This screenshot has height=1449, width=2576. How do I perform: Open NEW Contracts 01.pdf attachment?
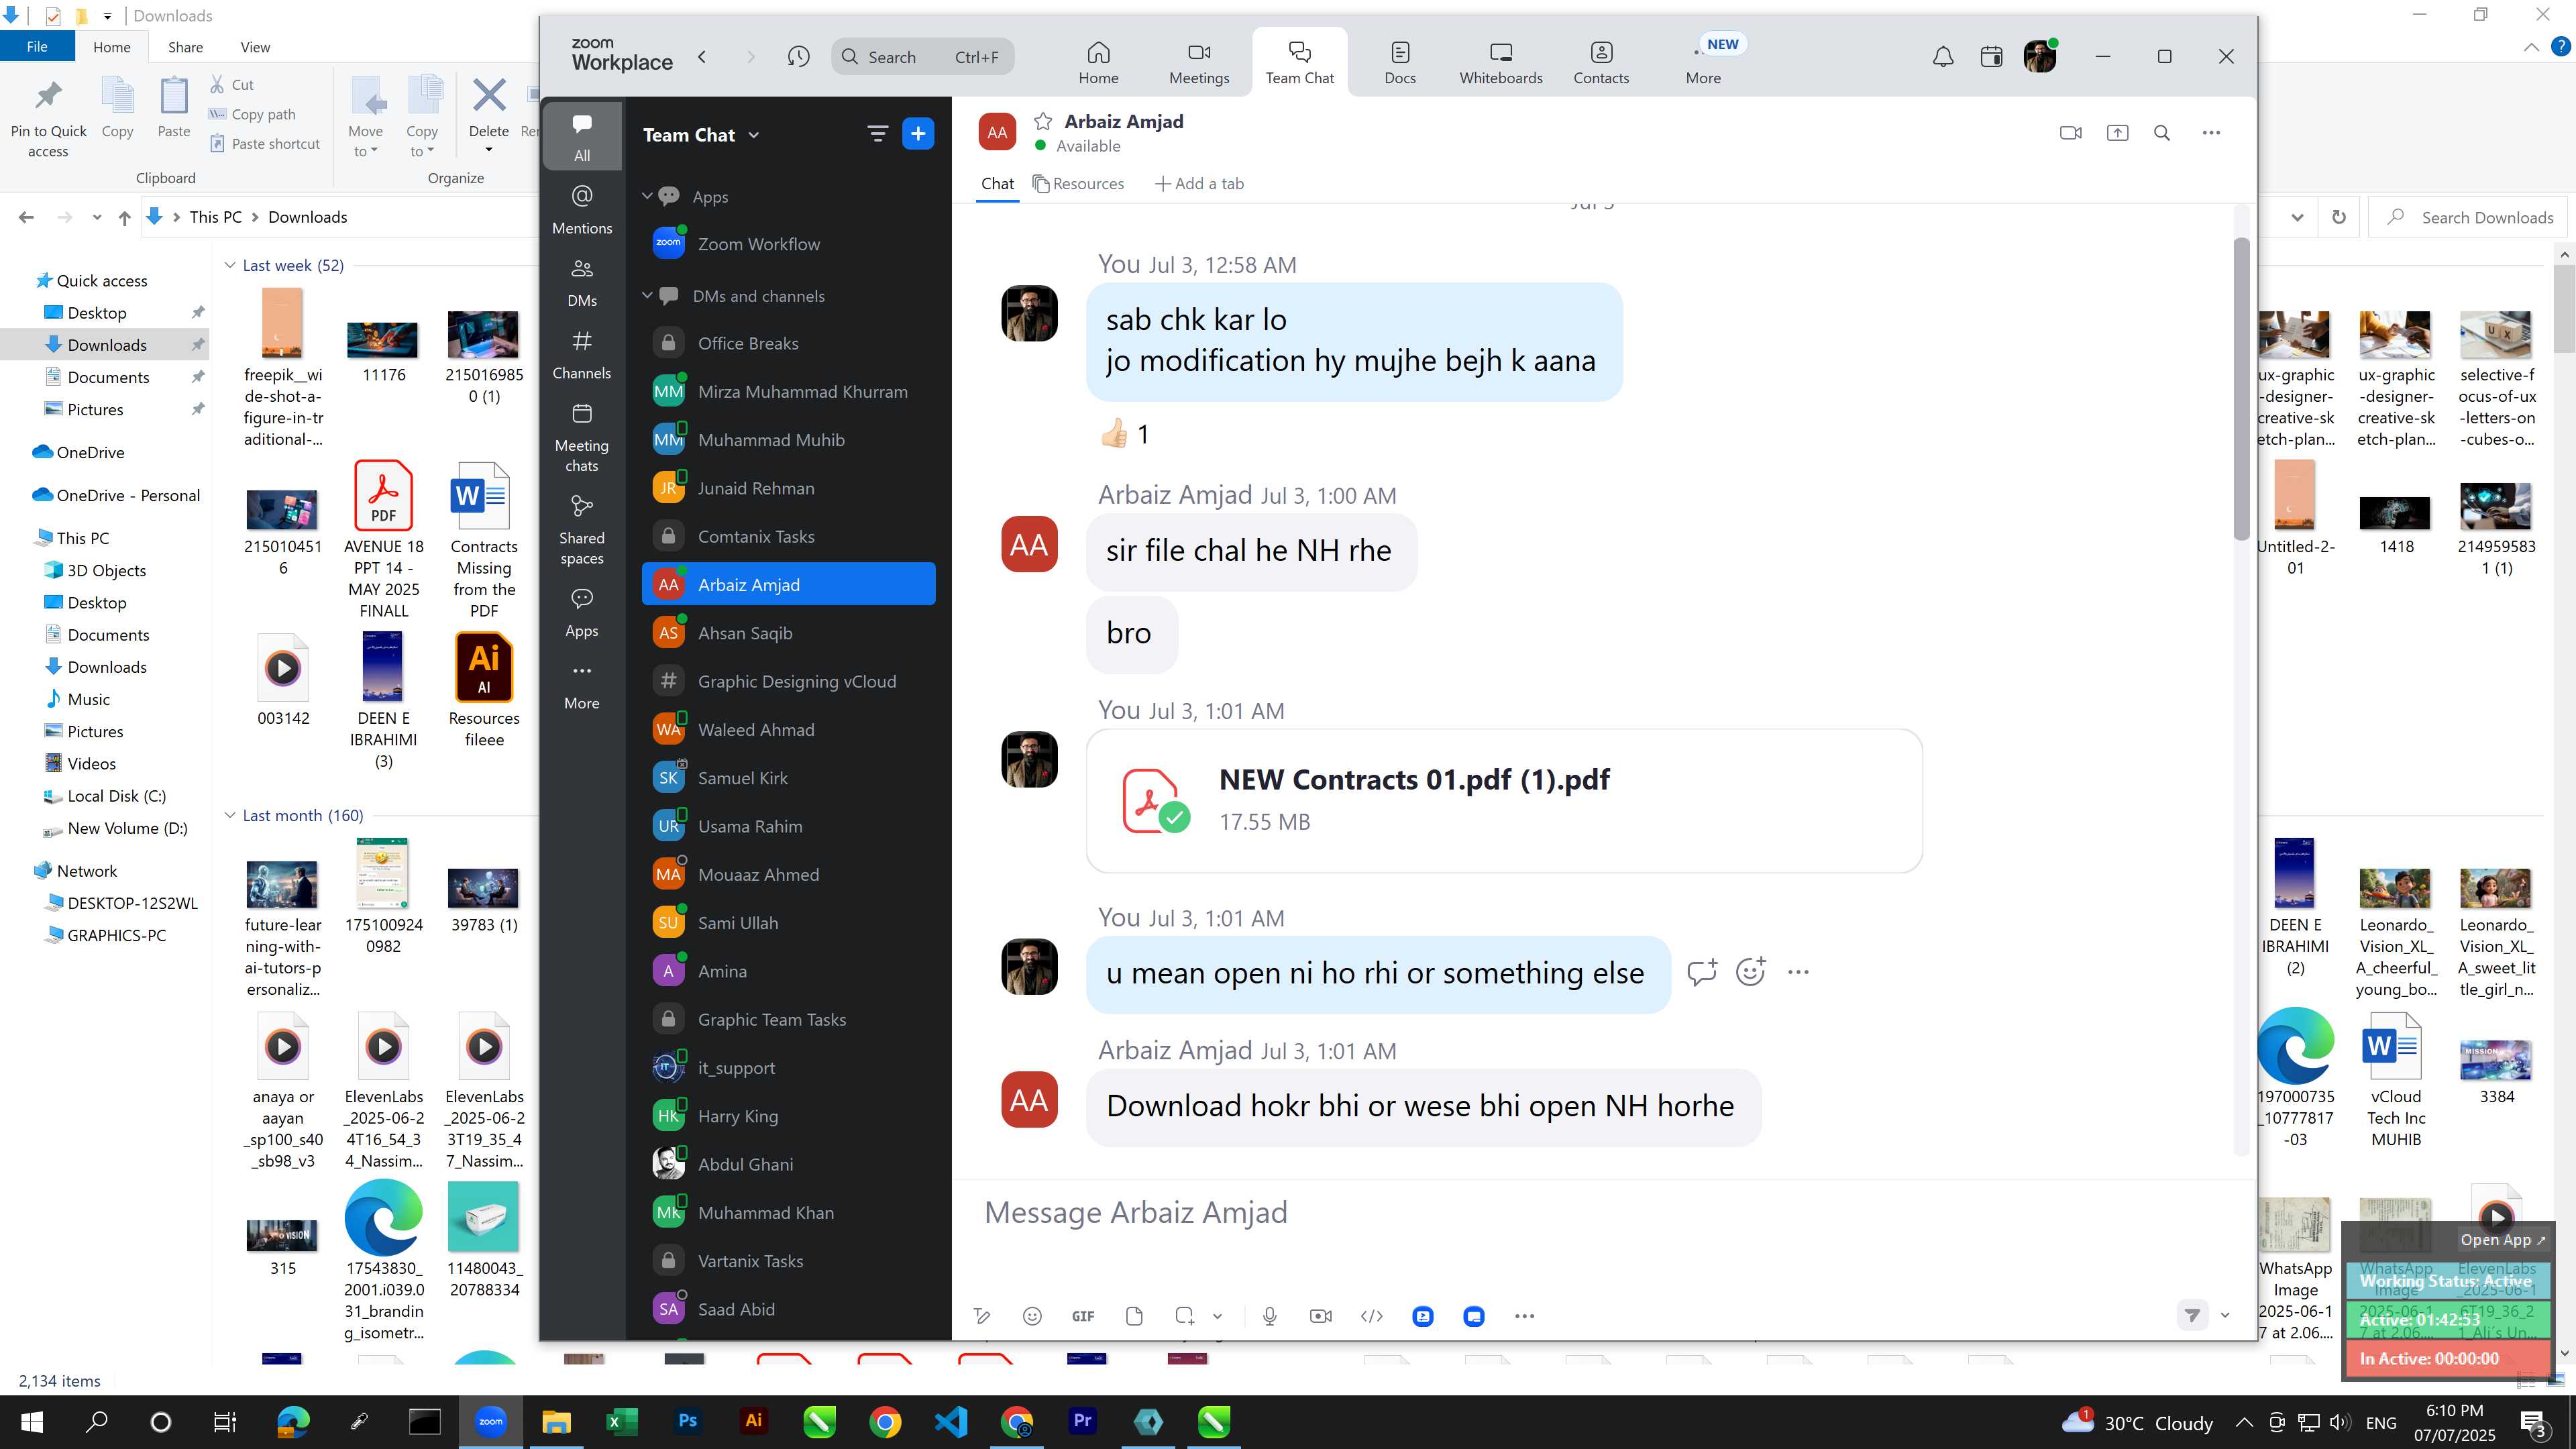(x=1504, y=800)
